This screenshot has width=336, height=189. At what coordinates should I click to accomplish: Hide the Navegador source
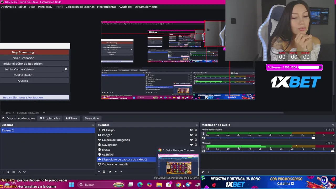[191, 145]
